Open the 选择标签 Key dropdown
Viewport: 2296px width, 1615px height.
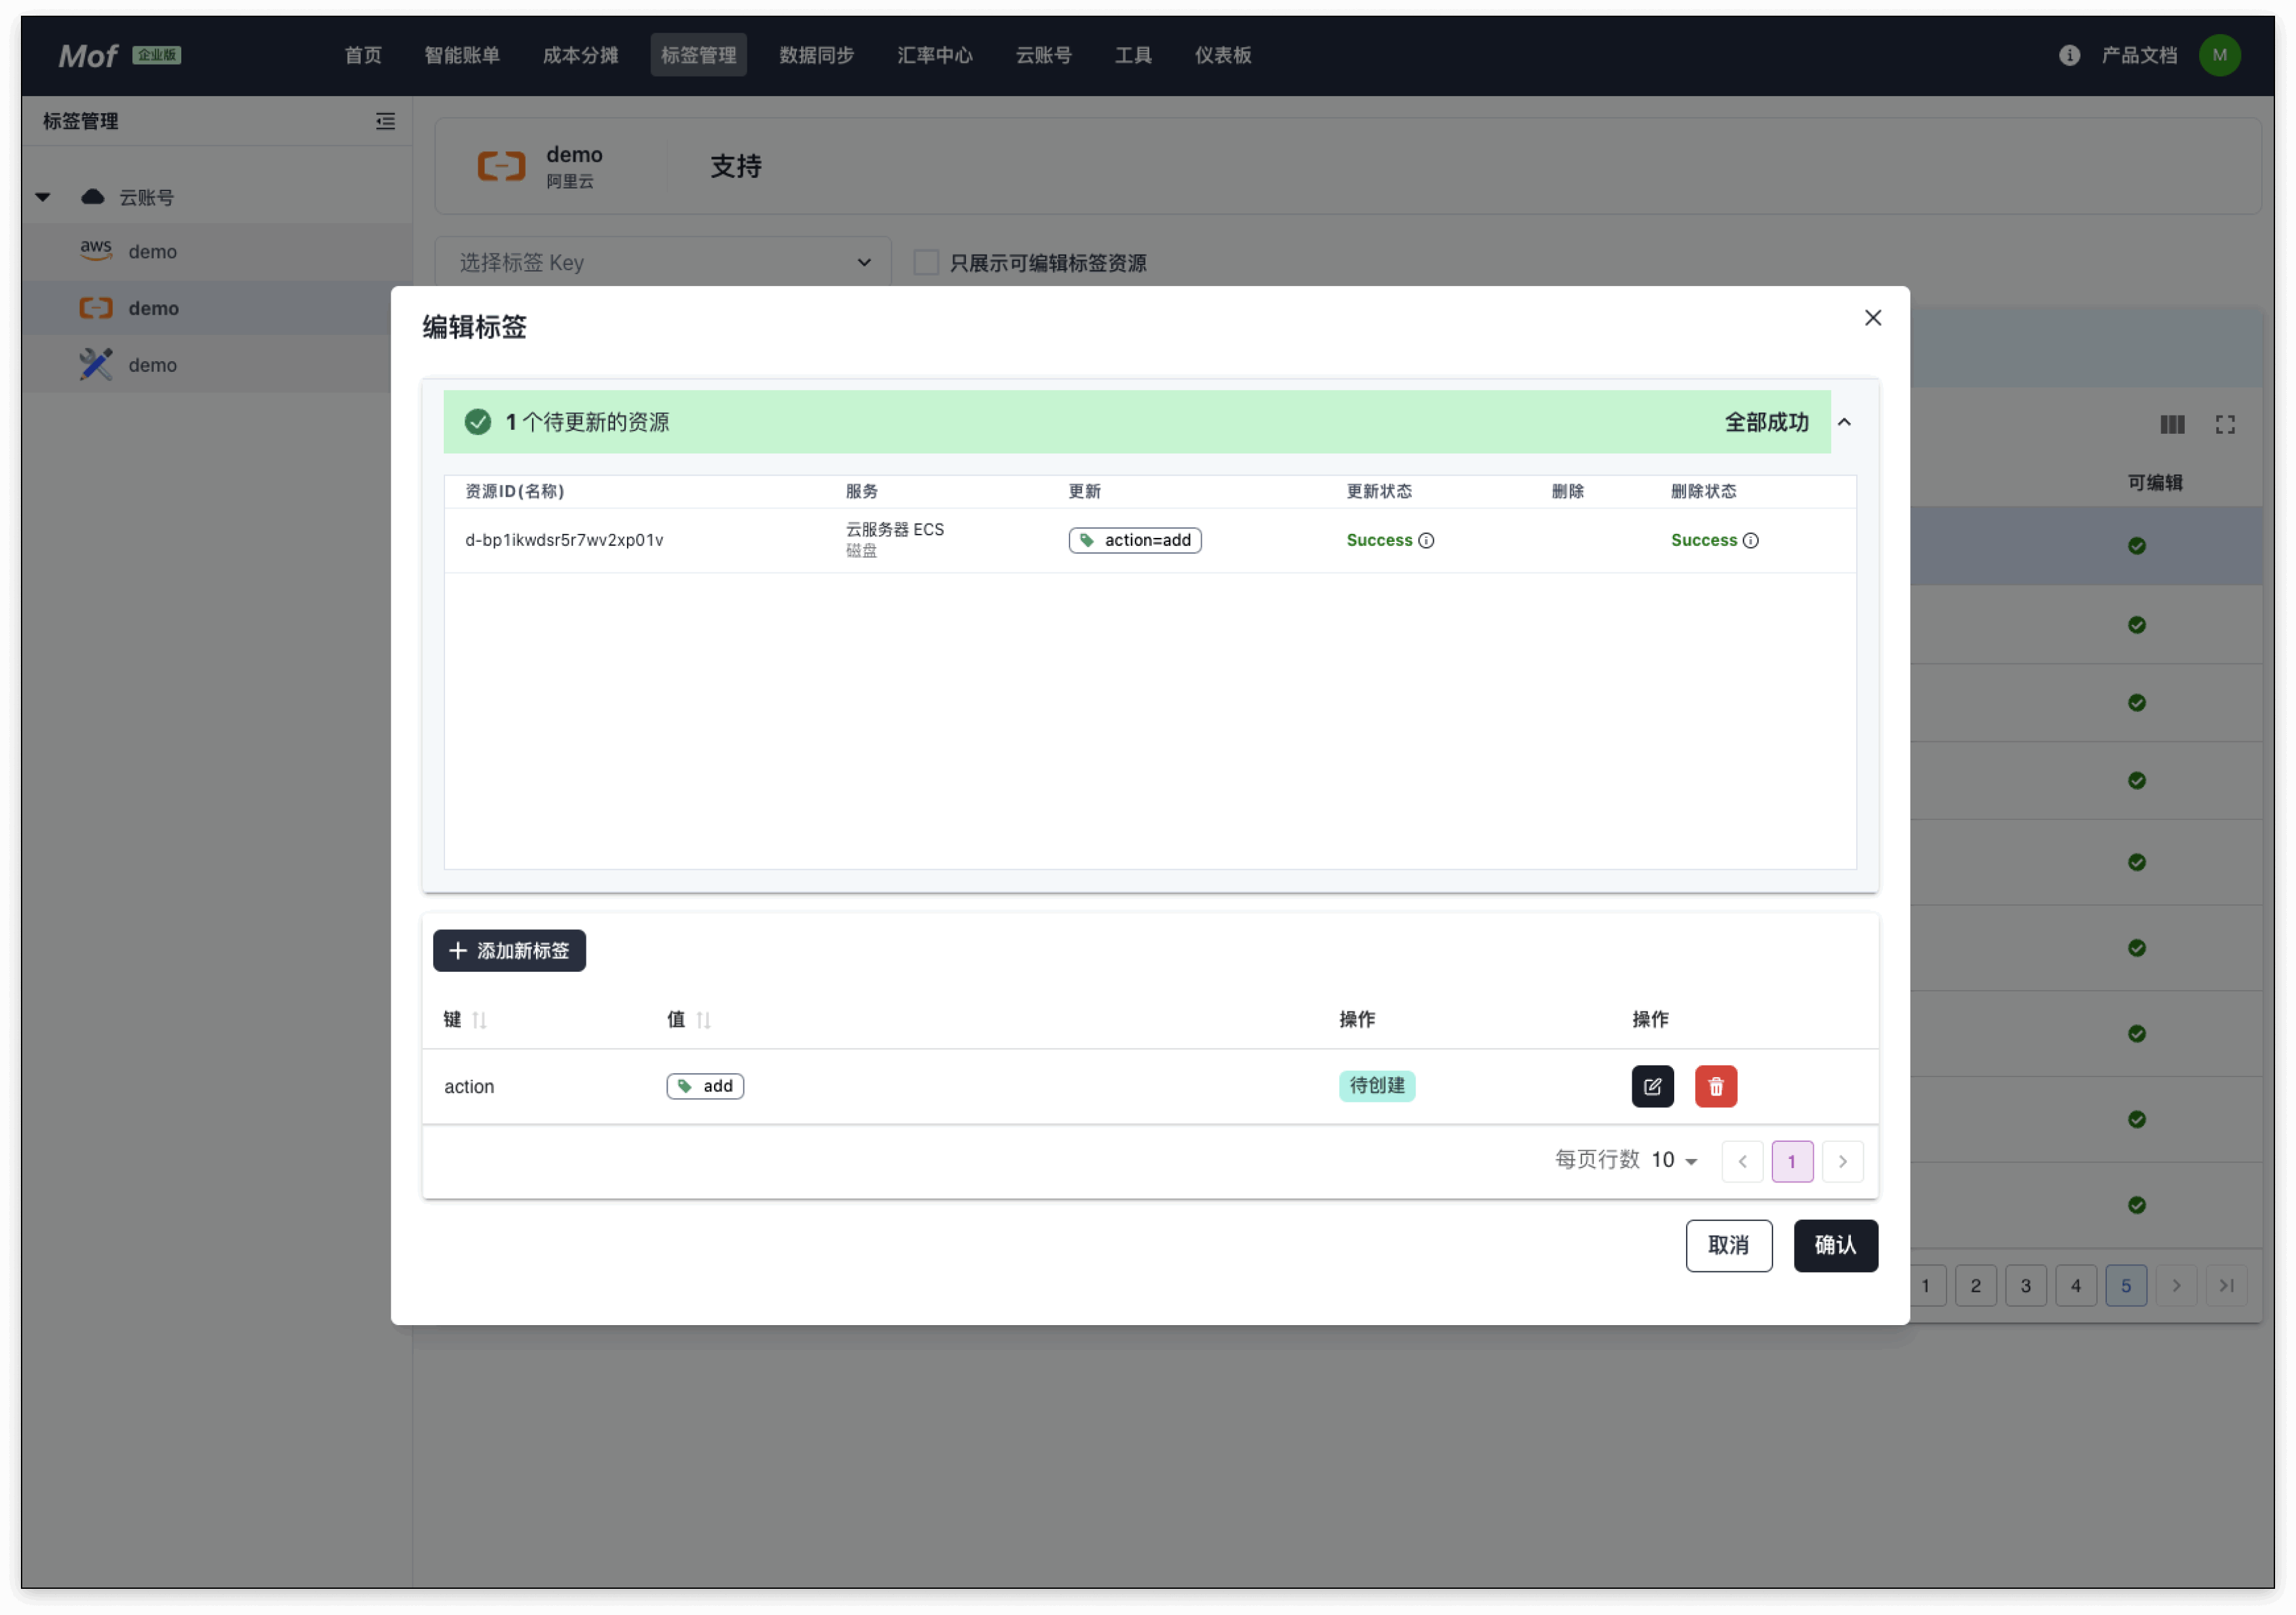[663, 263]
